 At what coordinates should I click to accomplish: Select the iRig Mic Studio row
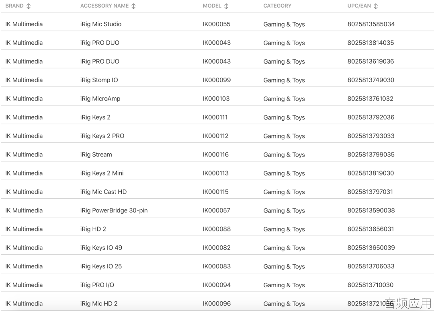tap(217, 24)
